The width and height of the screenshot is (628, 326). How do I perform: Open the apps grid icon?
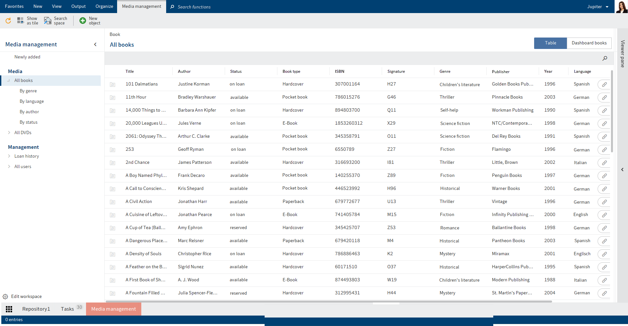pos(9,309)
